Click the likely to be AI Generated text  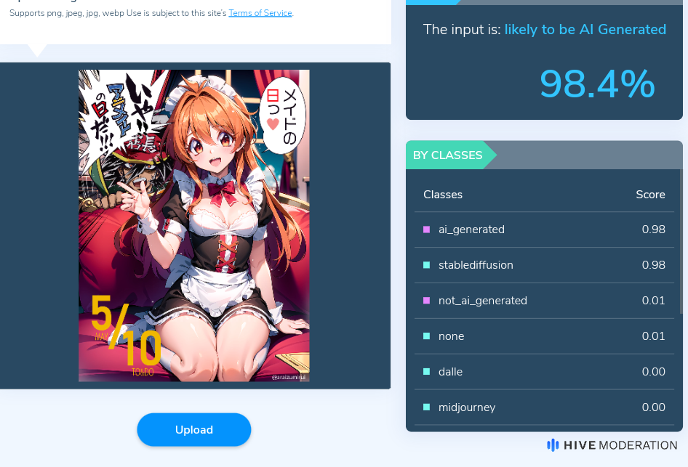(x=585, y=29)
